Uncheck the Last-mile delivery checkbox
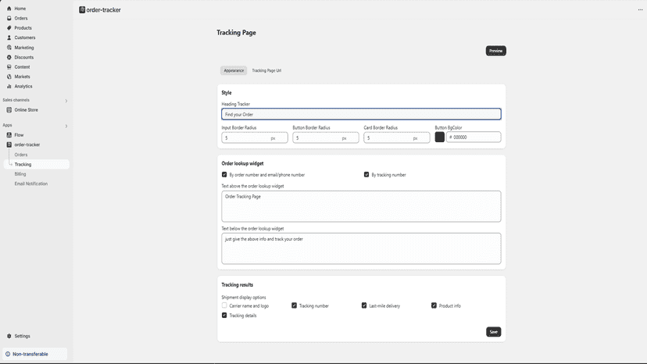This screenshot has width=647, height=364. coord(364,305)
